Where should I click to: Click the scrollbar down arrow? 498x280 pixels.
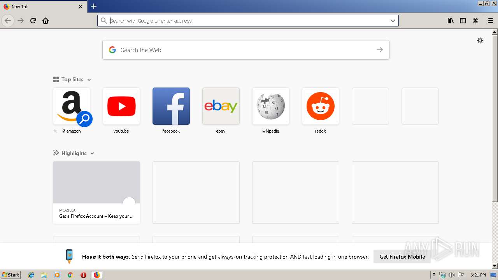pyautogui.click(x=494, y=266)
